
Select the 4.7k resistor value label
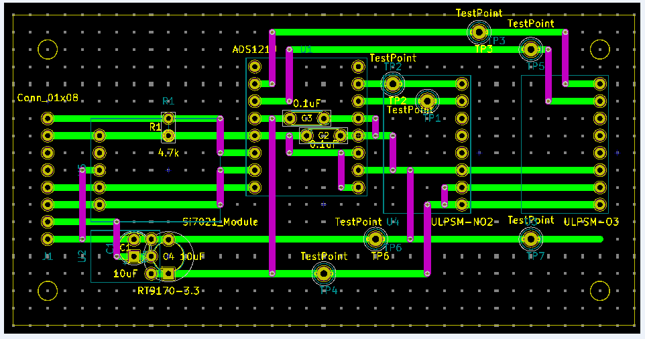click(x=168, y=153)
